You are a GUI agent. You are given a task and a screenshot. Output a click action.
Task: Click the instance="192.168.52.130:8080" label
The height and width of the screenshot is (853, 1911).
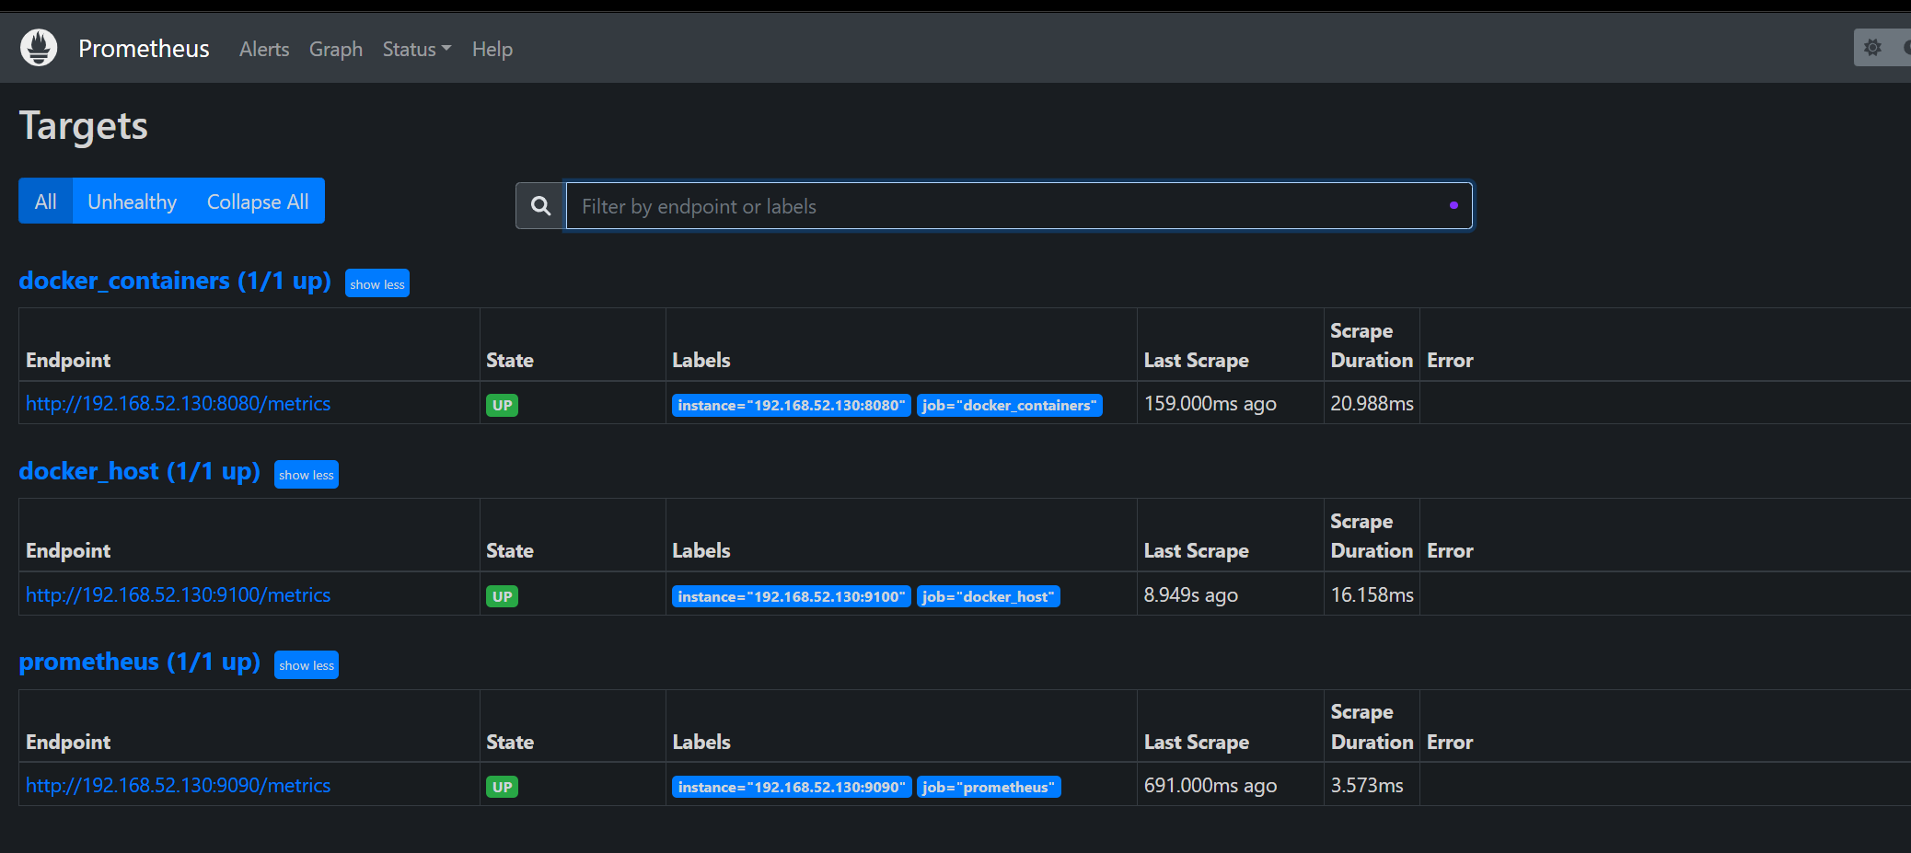(x=792, y=405)
